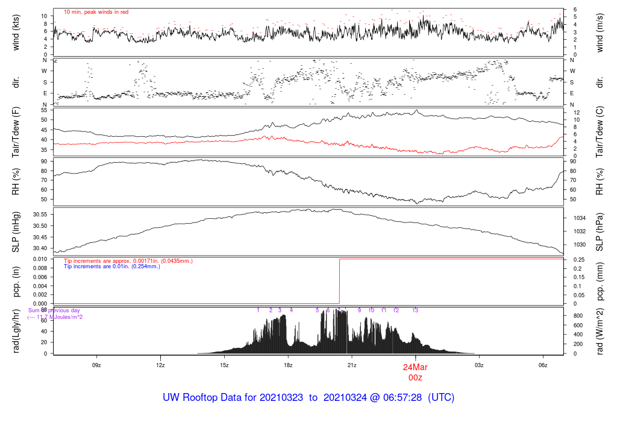The width and height of the screenshot is (617, 422).
Task: Click the blue tip increments 0.01in. note
Action: [x=112, y=266]
